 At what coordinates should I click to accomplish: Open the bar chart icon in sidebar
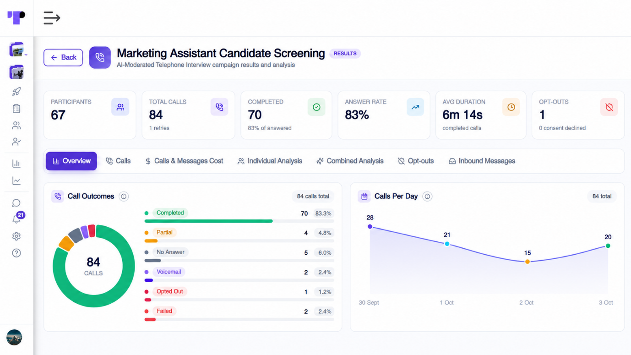tap(16, 164)
